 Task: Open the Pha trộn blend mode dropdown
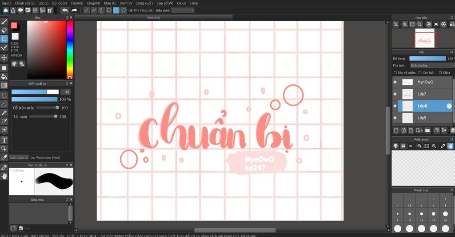[432, 66]
